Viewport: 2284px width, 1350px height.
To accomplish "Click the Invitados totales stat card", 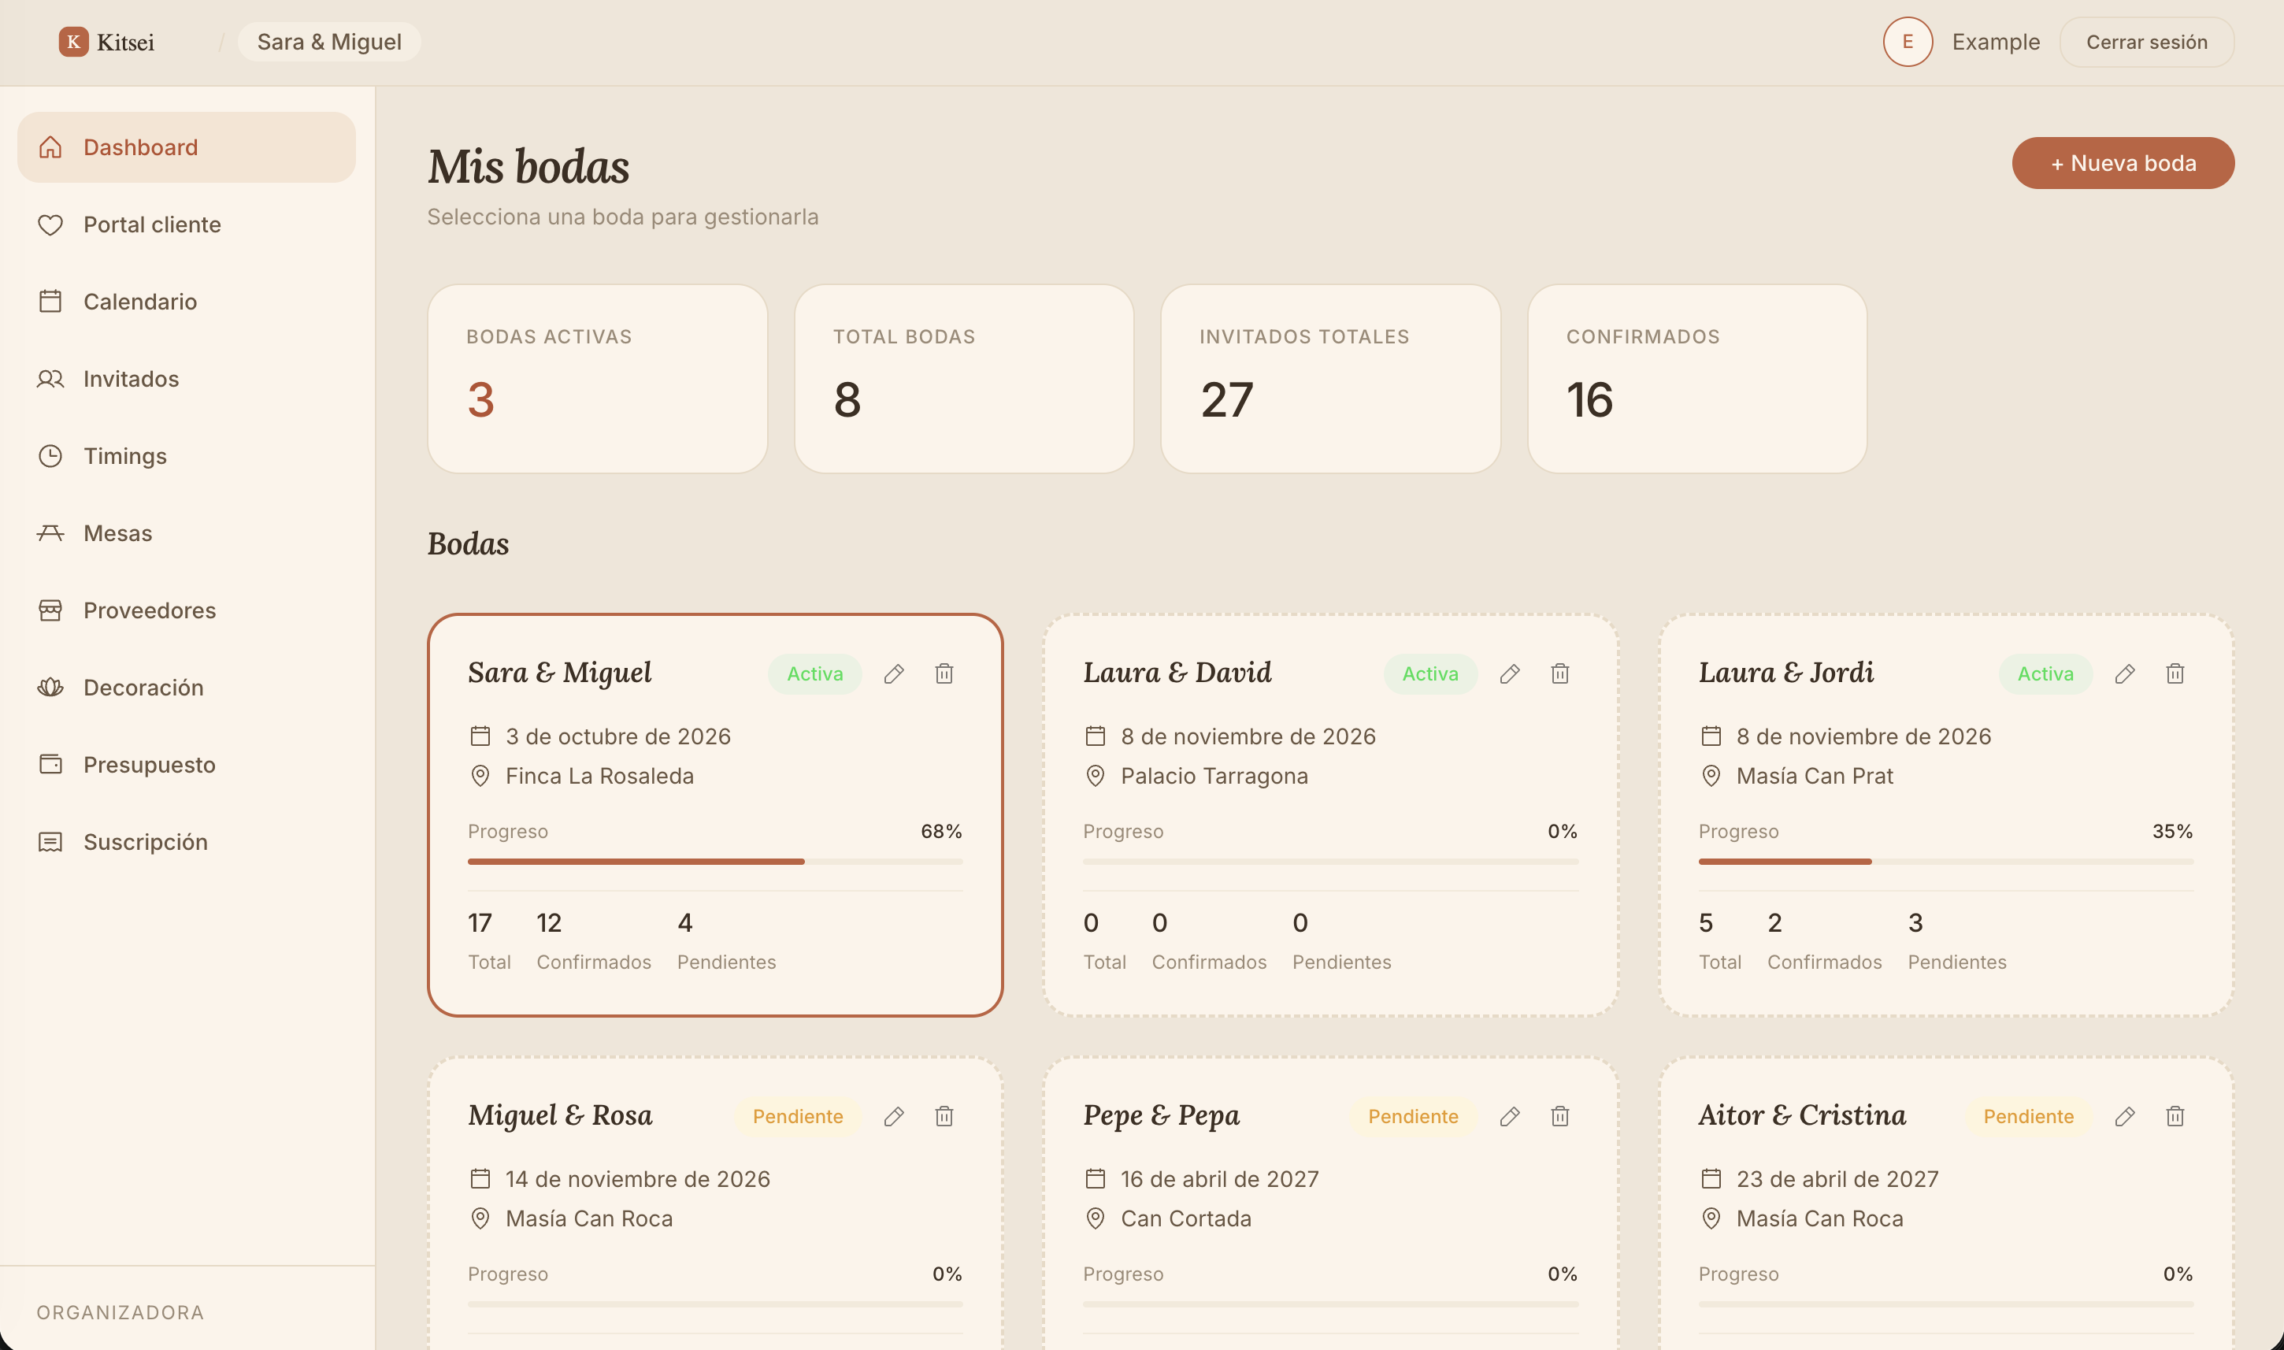I will click(1331, 380).
